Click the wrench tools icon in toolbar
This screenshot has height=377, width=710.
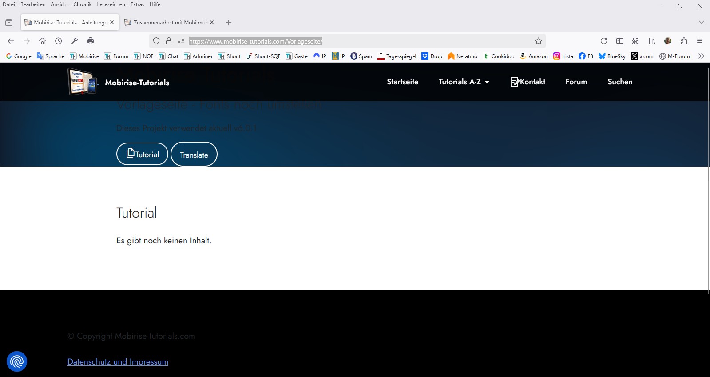(x=75, y=41)
